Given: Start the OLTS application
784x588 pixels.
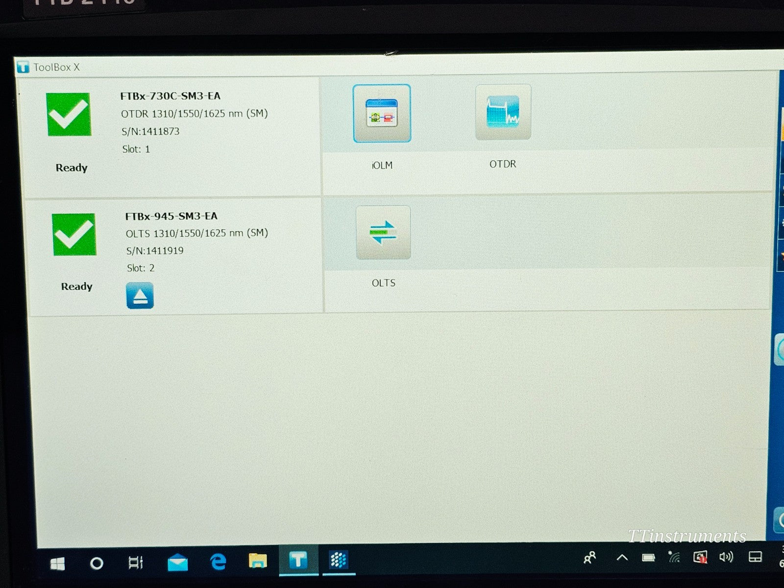Looking at the screenshot, I should click(x=383, y=233).
